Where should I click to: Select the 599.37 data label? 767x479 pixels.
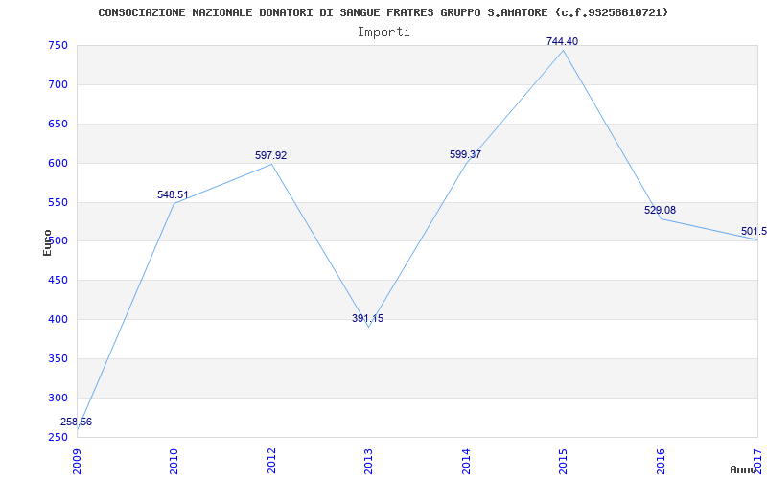pos(465,155)
